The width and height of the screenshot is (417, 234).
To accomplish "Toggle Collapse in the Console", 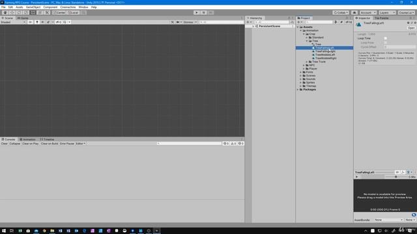I will click(14, 144).
